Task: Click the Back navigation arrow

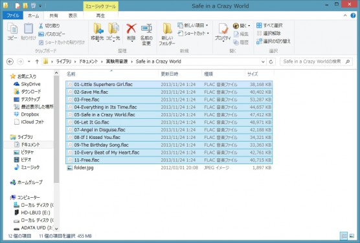Action: click(x=10, y=61)
